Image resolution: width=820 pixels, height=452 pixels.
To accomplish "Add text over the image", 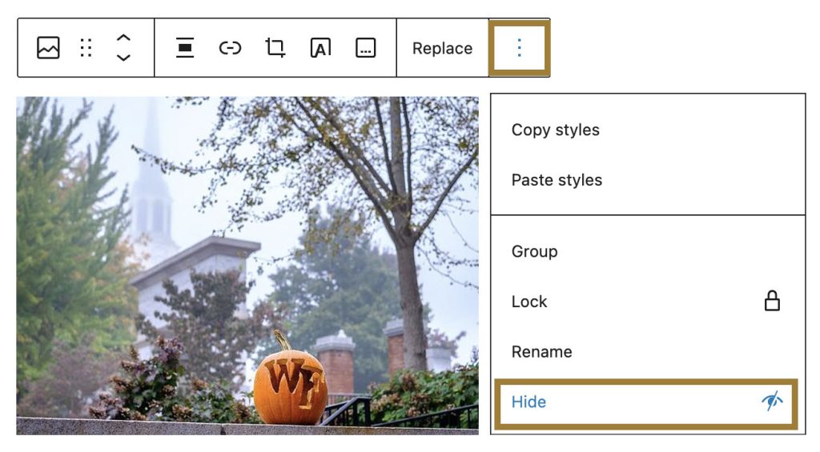I will click(x=320, y=48).
